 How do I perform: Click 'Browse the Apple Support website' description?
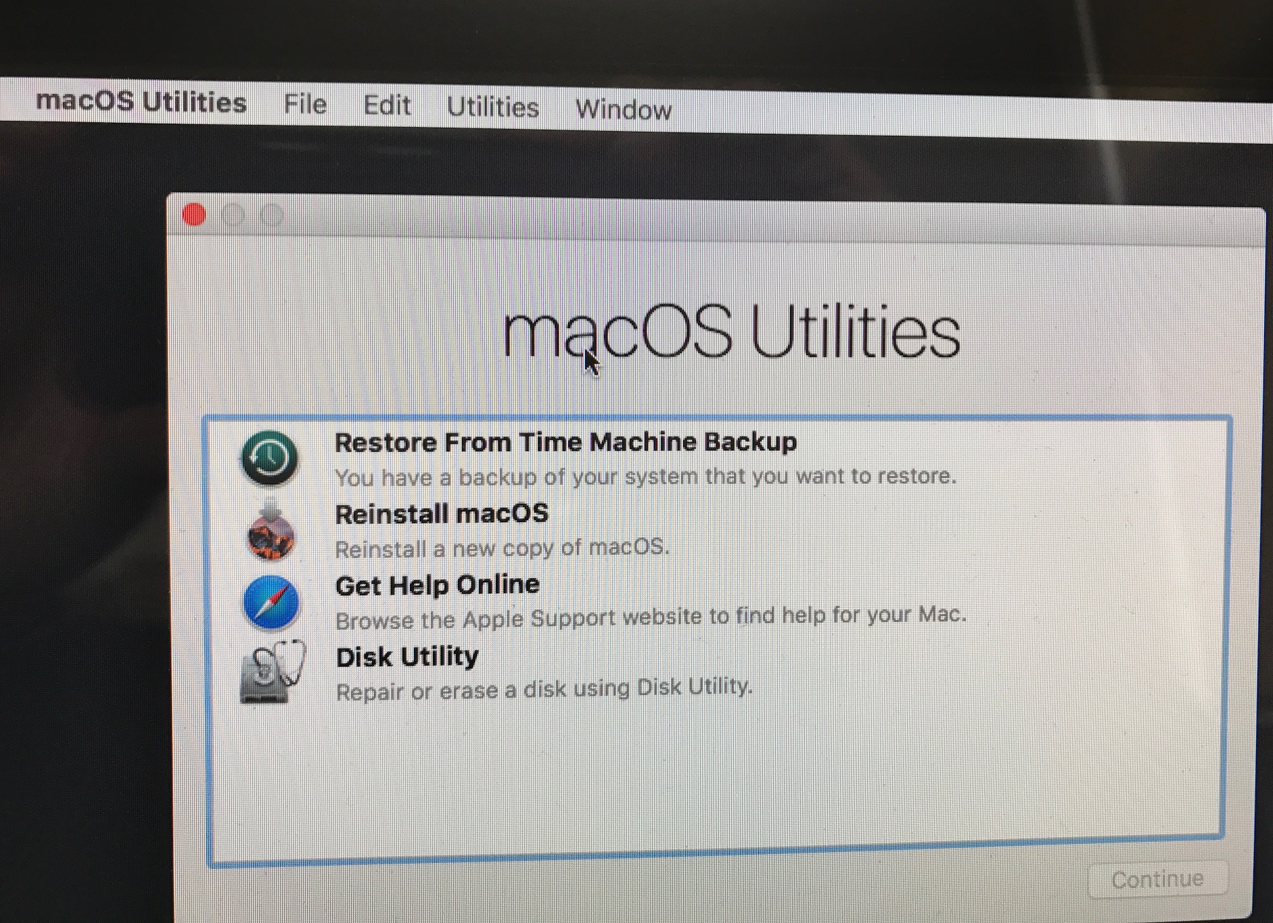pyautogui.click(x=651, y=617)
